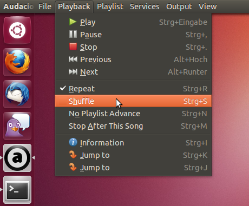Open the File menu
Image resolution: width=249 pixels, height=206 pixels.
[45, 6]
